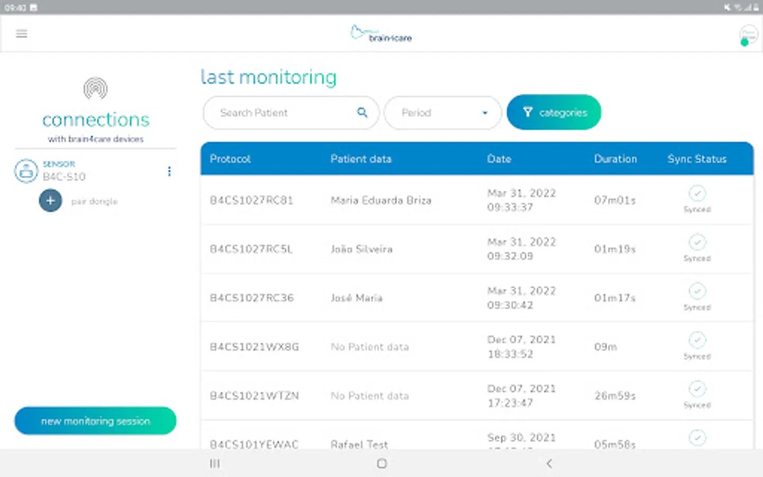Click the search magnifier icon

(362, 112)
